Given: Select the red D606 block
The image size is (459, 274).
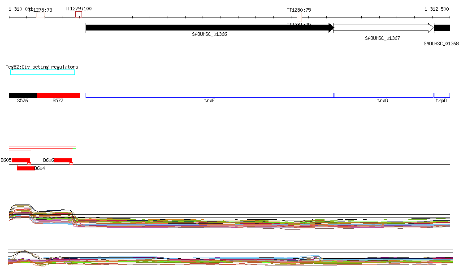Looking at the screenshot, I should click(63, 160).
